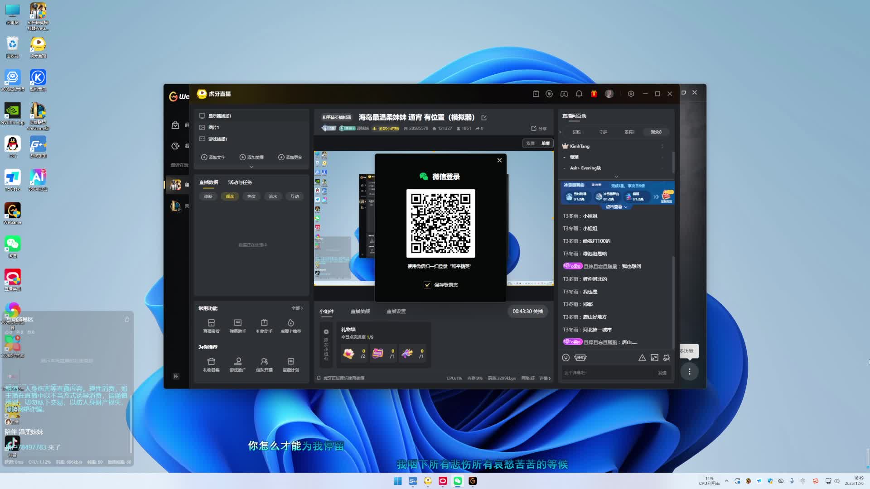
Task: Click the danmaku message input field
Action: pos(606,373)
